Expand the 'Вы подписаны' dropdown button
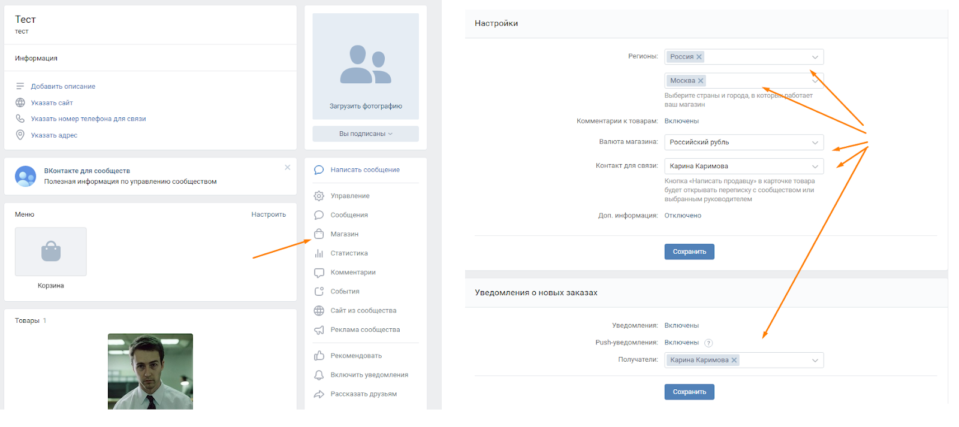 click(x=366, y=134)
